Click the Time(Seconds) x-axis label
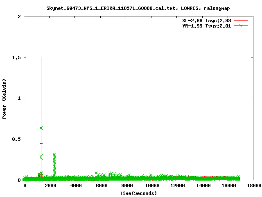The image size is (262, 197). pyautogui.click(x=138, y=193)
